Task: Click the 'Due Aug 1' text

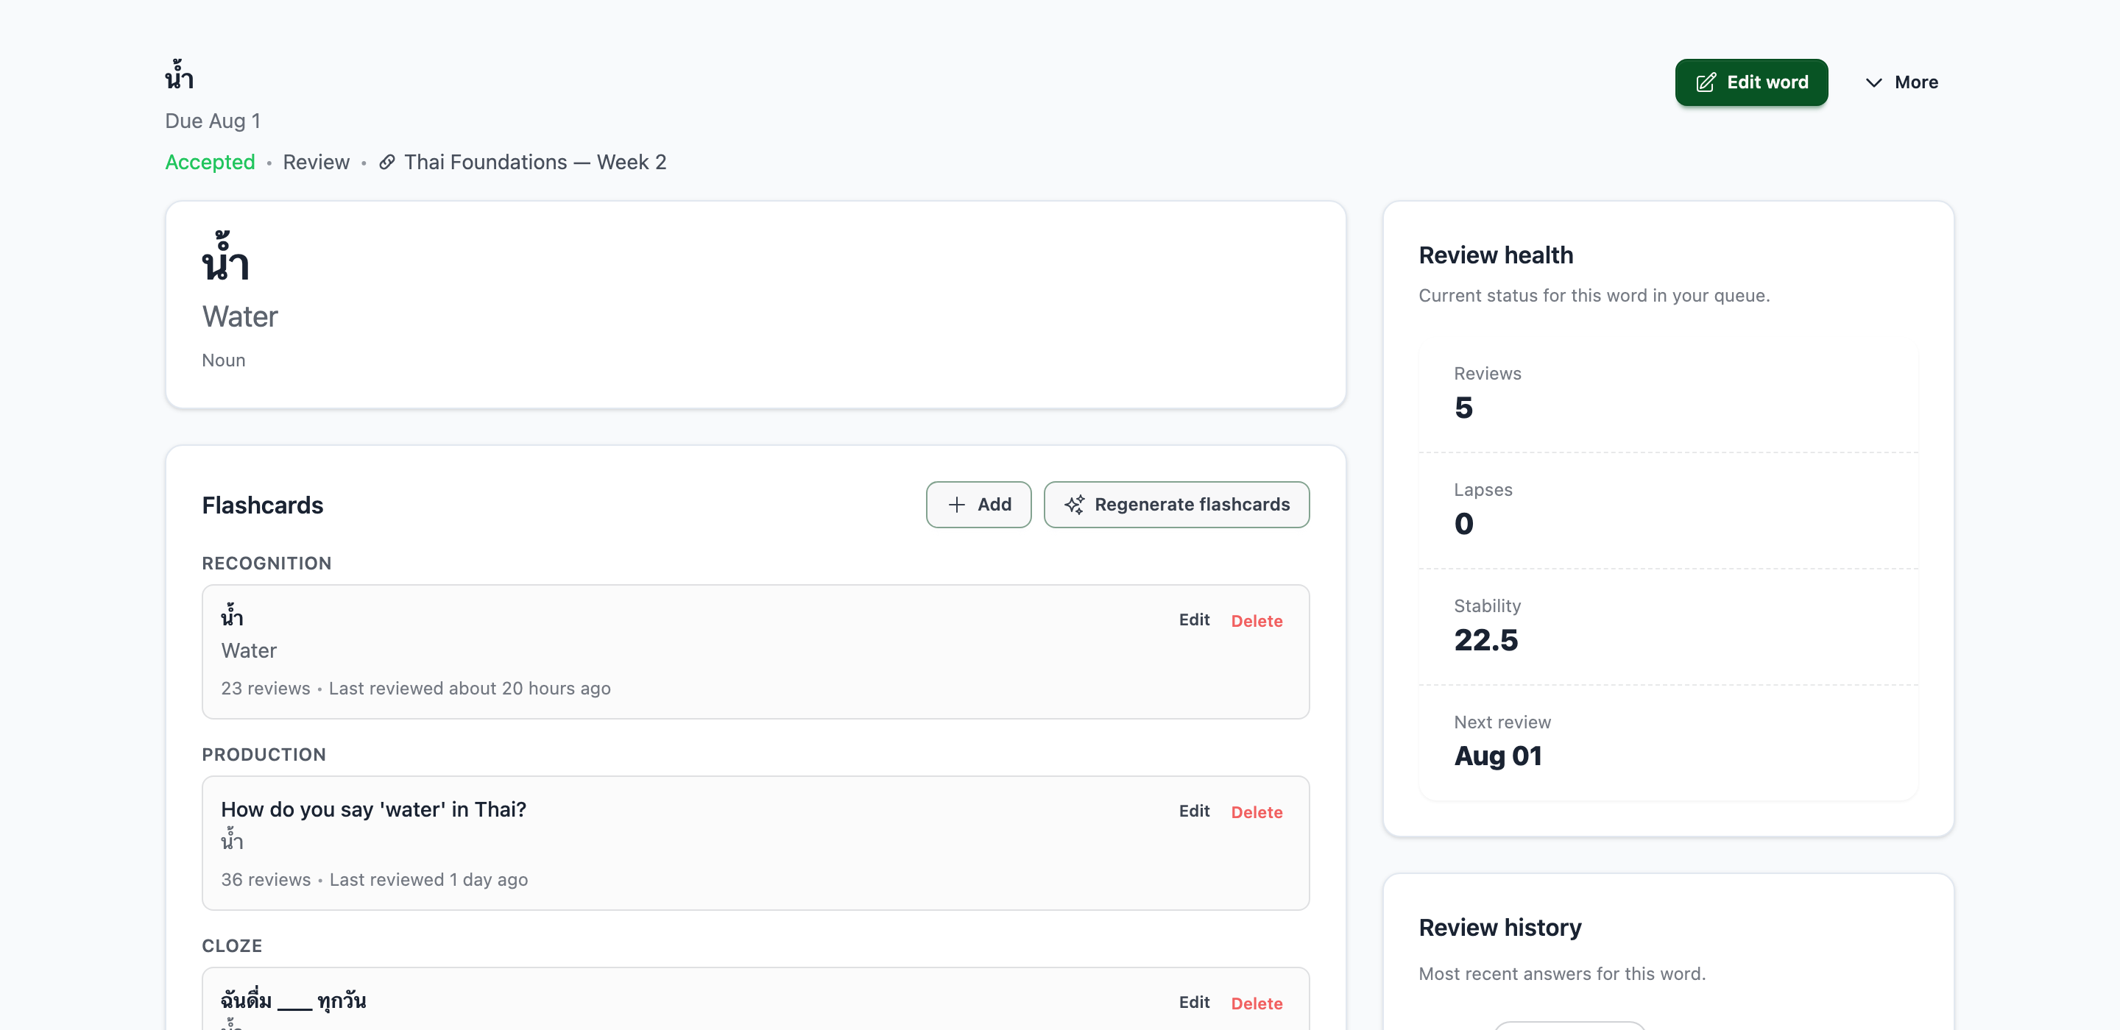Action: (x=212, y=121)
